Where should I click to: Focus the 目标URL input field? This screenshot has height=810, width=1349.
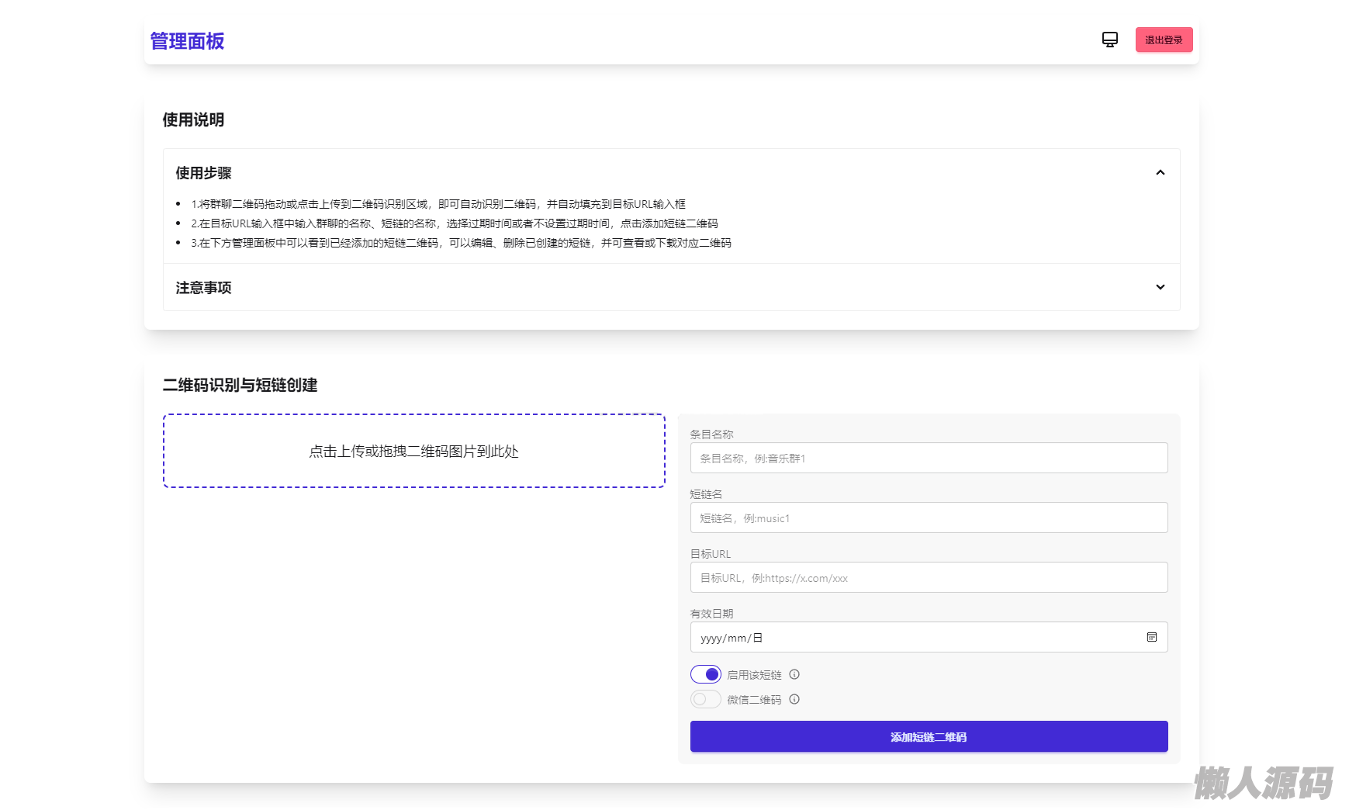(x=929, y=577)
